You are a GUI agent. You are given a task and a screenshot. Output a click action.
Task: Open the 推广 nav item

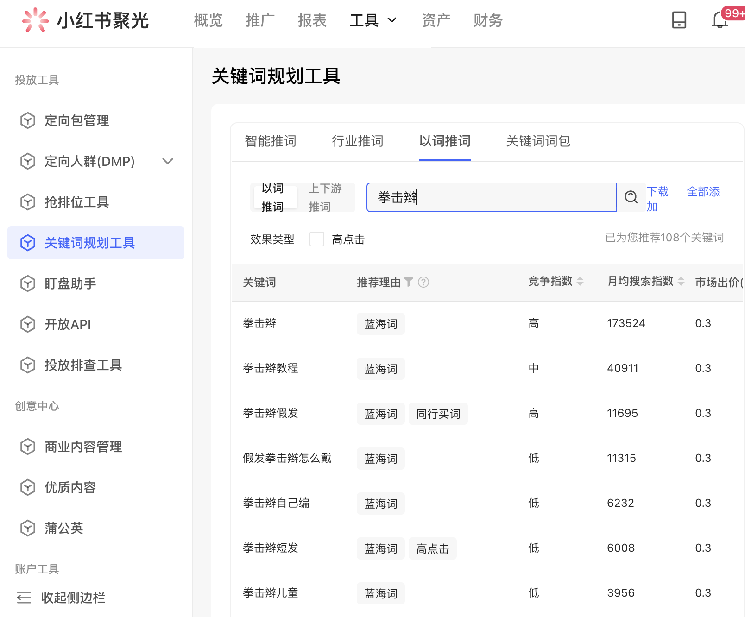pos(260,20)
